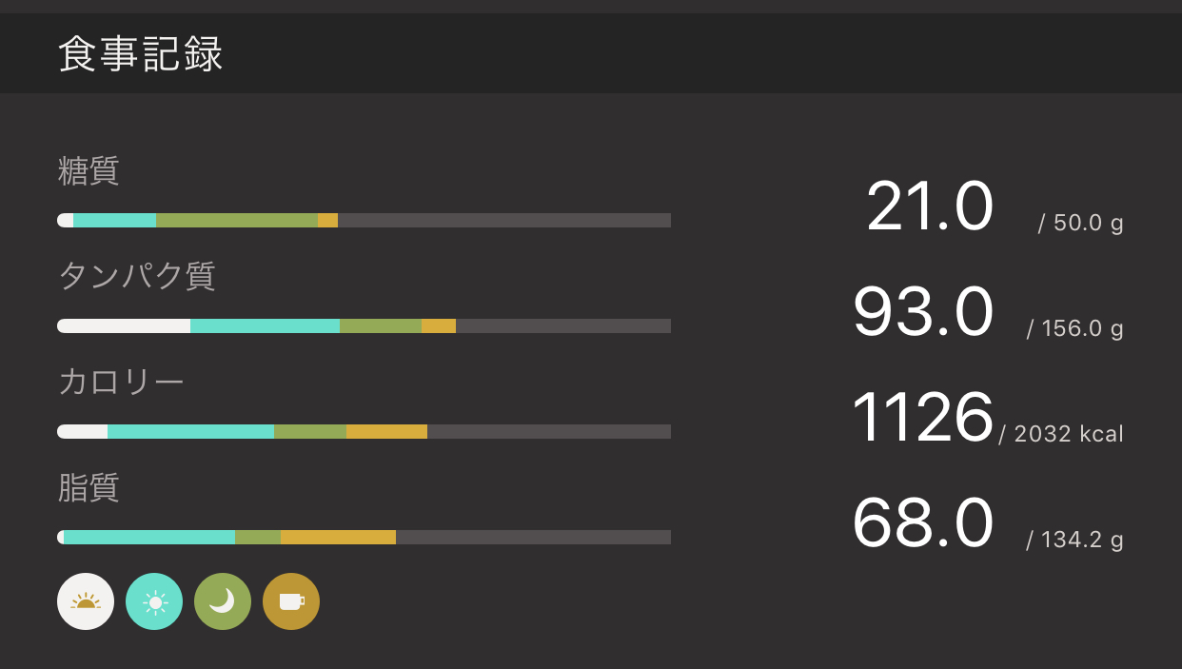Click yellow snack segment of カロリー bar
This screenshot has width=1182, height=669.
[x=386, y=432]
